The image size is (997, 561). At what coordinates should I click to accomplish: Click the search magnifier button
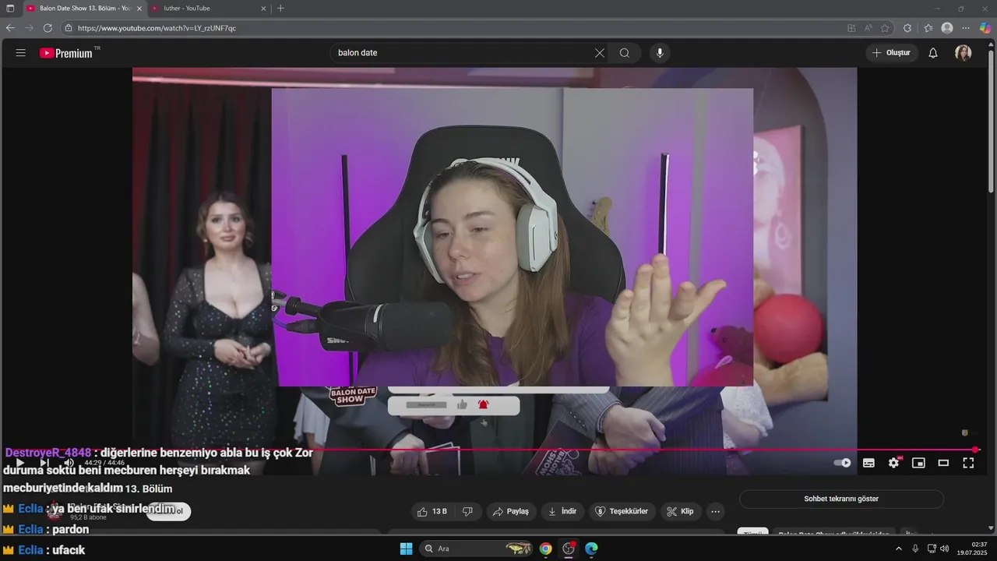click(625, 53)
